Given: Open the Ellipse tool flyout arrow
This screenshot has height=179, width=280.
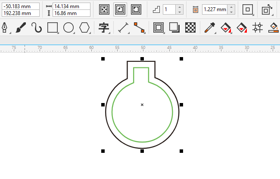Looking at the screenshot, I should (74, 33).
